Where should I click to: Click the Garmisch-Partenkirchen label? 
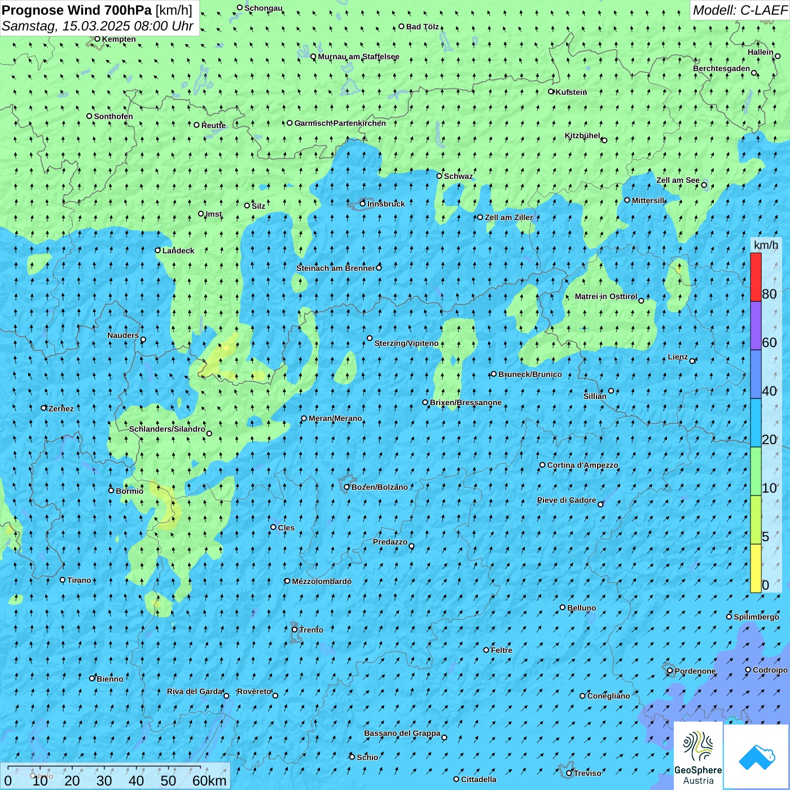(340, 123)
